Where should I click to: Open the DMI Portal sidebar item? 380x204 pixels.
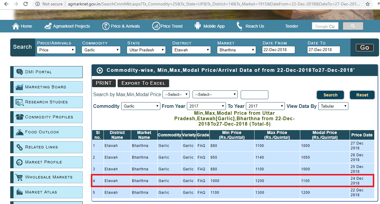tap(46, 72)
